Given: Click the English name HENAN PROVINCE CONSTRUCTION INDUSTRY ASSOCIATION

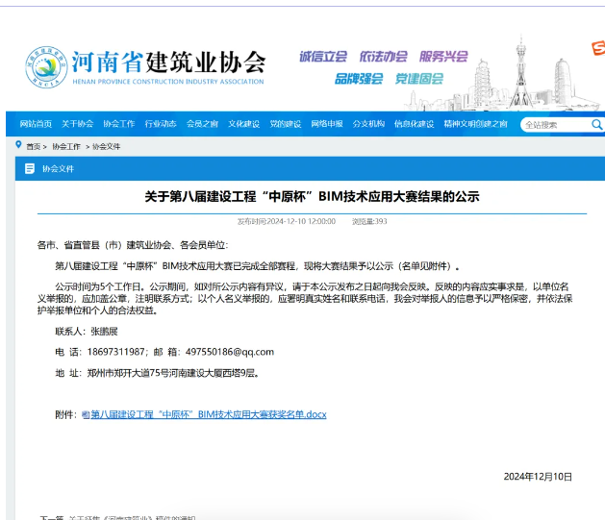Looking at the screenshot, I should tap(168, 82).
